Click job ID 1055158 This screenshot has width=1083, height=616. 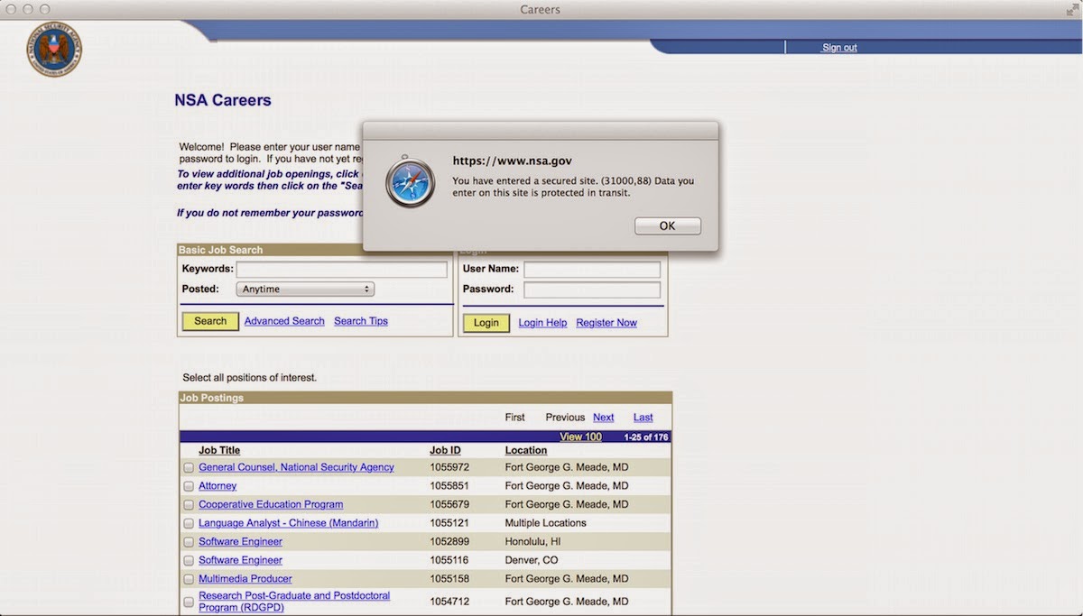449,579
